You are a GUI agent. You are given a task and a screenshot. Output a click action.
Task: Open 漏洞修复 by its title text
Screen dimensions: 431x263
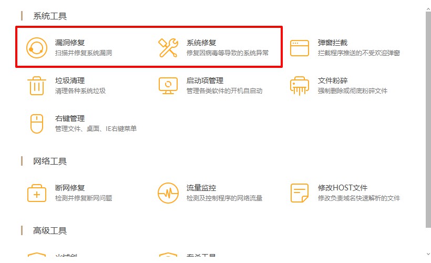point(70,43)
